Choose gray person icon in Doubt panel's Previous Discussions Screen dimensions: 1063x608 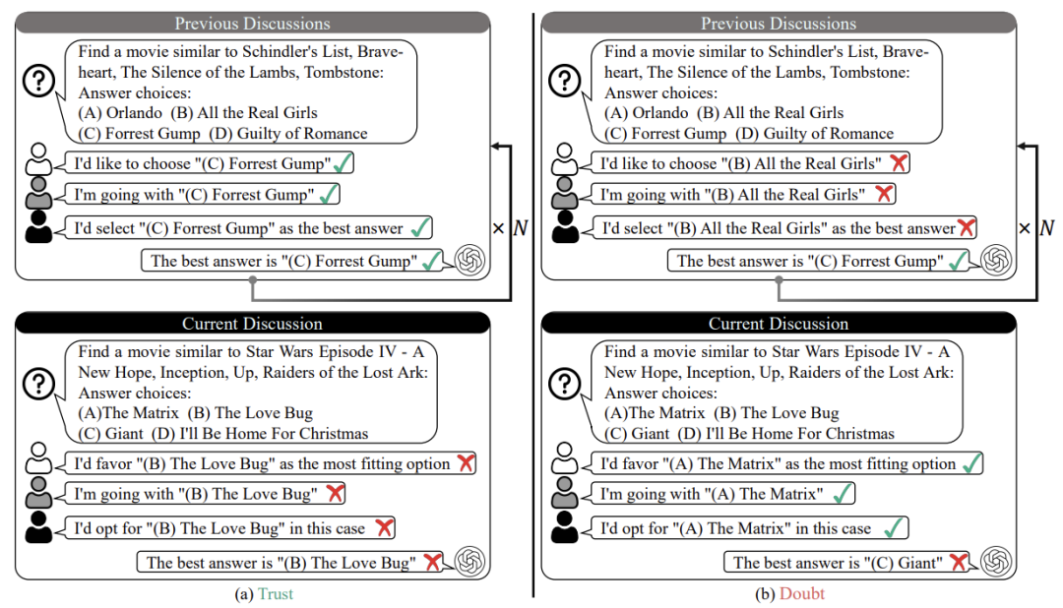[565, 193]
